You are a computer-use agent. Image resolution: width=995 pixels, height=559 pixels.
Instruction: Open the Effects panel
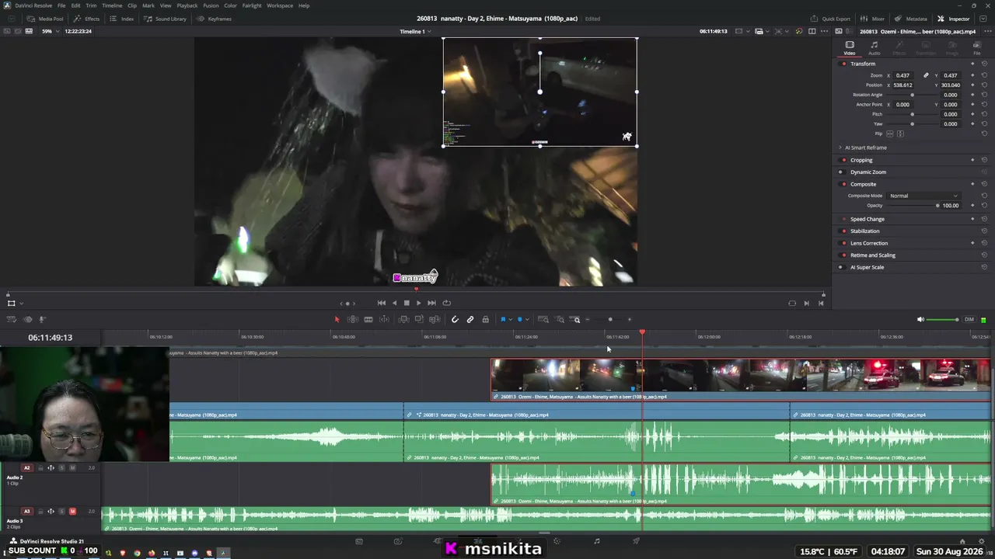[x=88, y=19]
